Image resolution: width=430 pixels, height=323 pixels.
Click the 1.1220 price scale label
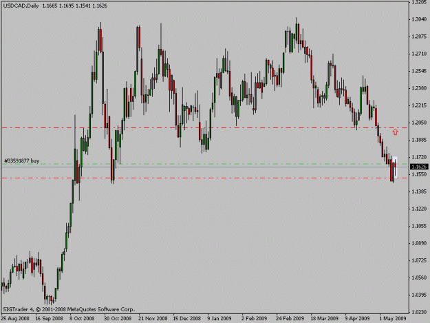[x=419, y=209]
